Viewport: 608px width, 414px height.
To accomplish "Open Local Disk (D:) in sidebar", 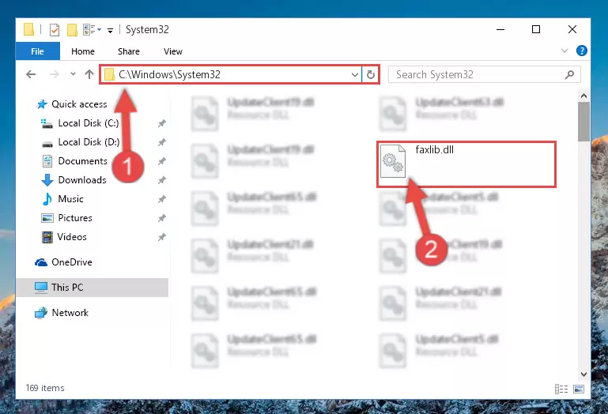I will [89, 142].
